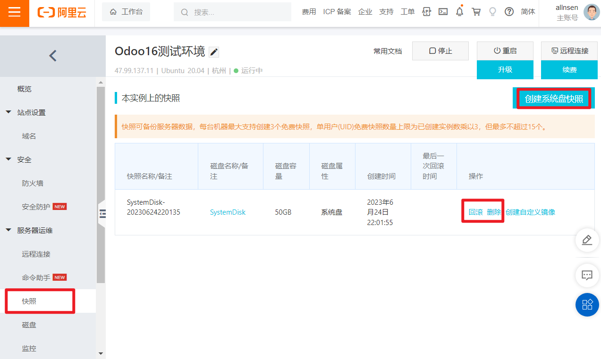Open the 企业 menu
601x359 pixels.
coord(365,12)
